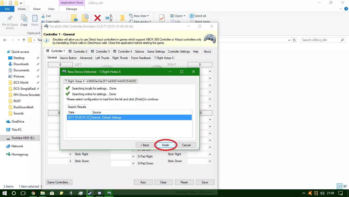Image resolution: width=349 pixels, height=197 pixels.
Task: Open the Search Results tab
Action: (77, 107)
